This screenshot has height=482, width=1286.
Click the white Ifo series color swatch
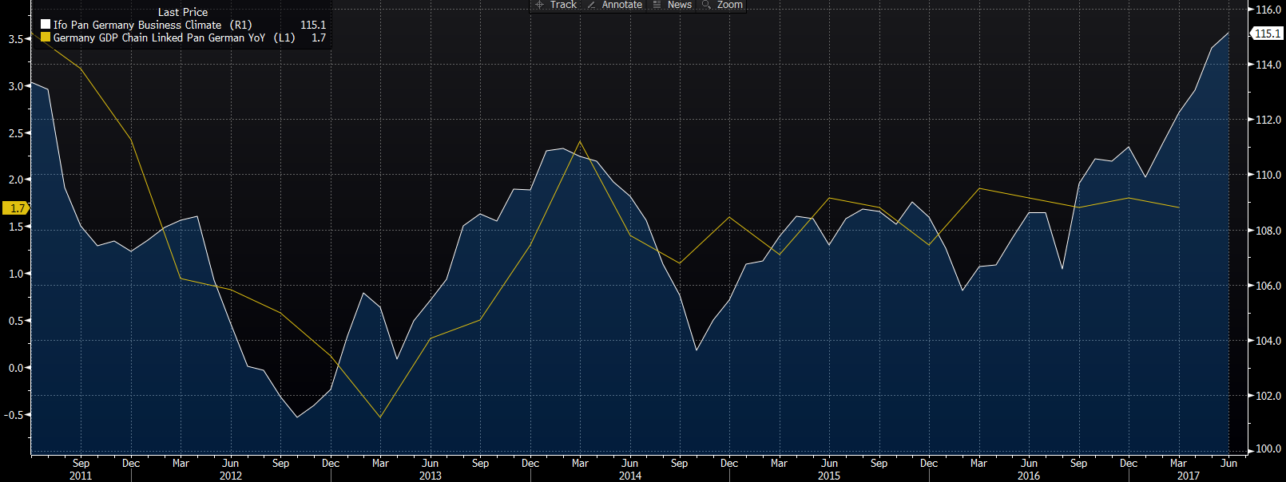pyautogui.click(x=46, y=25)
